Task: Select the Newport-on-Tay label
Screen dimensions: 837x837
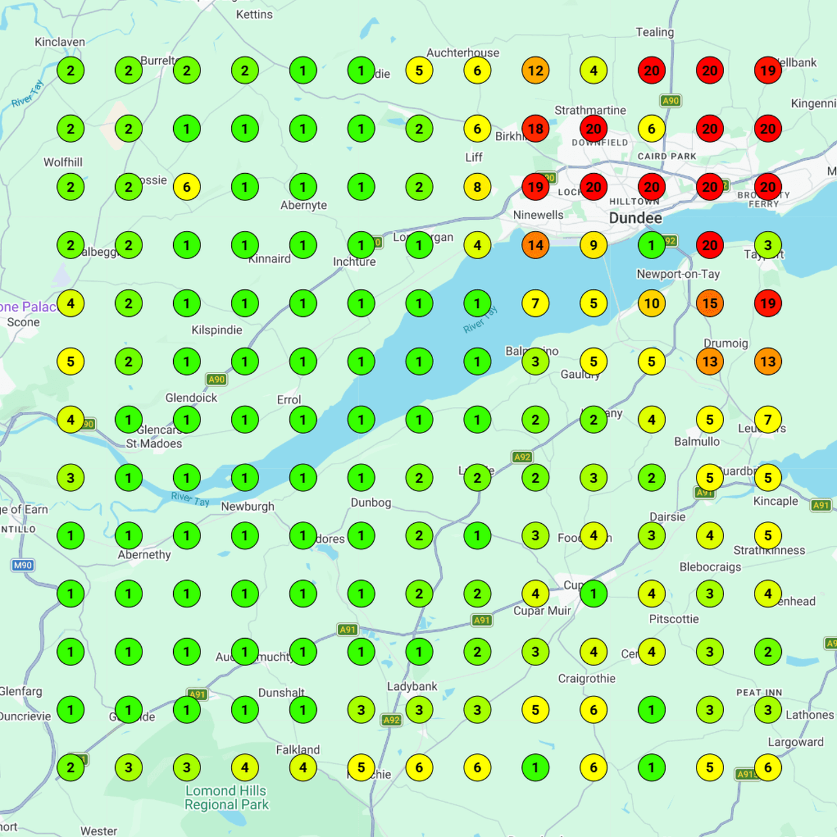Action: tap(678, 274)
